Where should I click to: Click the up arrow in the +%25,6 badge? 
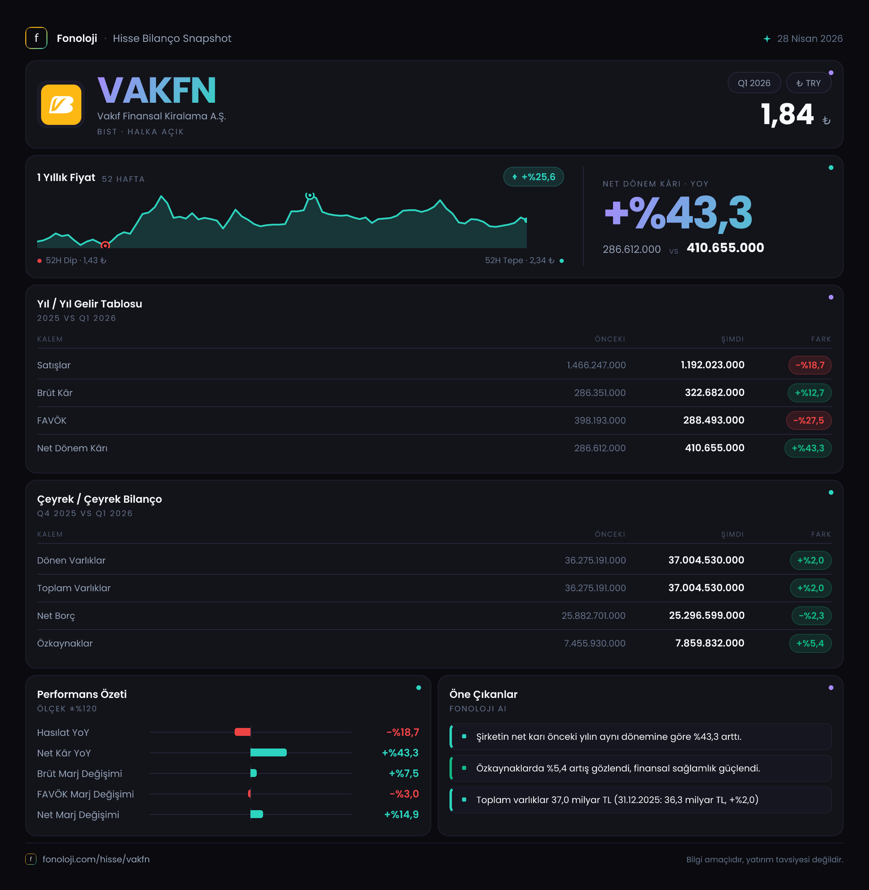tap(514, 177)
